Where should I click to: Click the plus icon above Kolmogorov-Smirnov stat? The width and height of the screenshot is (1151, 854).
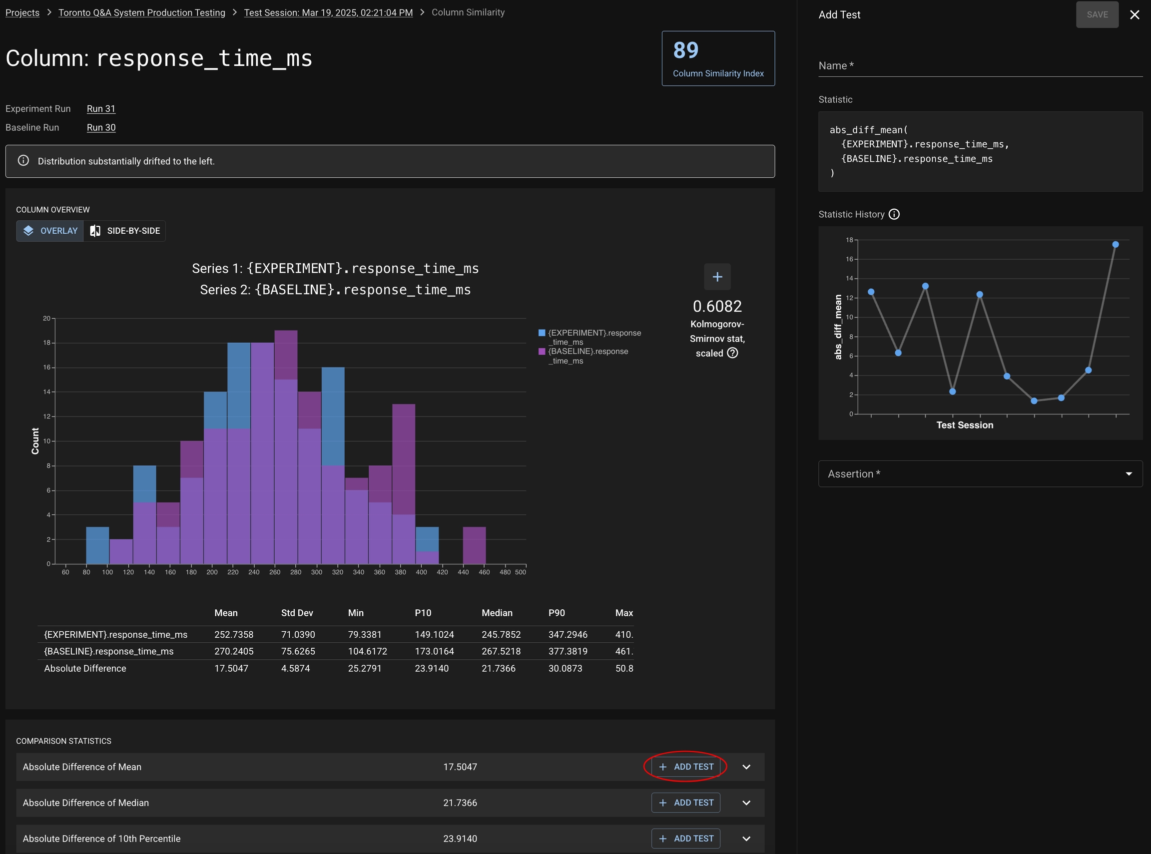pos(717,277)
